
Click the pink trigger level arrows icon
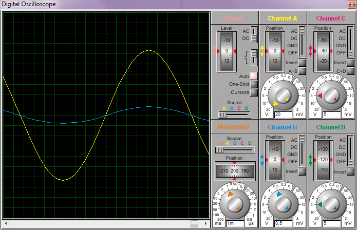click(214, 51)
